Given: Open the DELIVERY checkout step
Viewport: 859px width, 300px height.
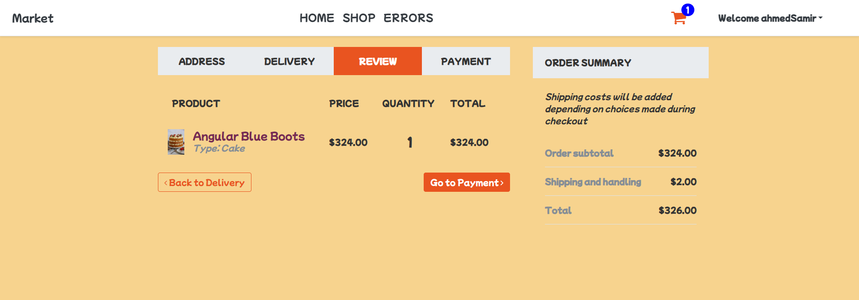Looking at the screenshot, I should point(289,61).
